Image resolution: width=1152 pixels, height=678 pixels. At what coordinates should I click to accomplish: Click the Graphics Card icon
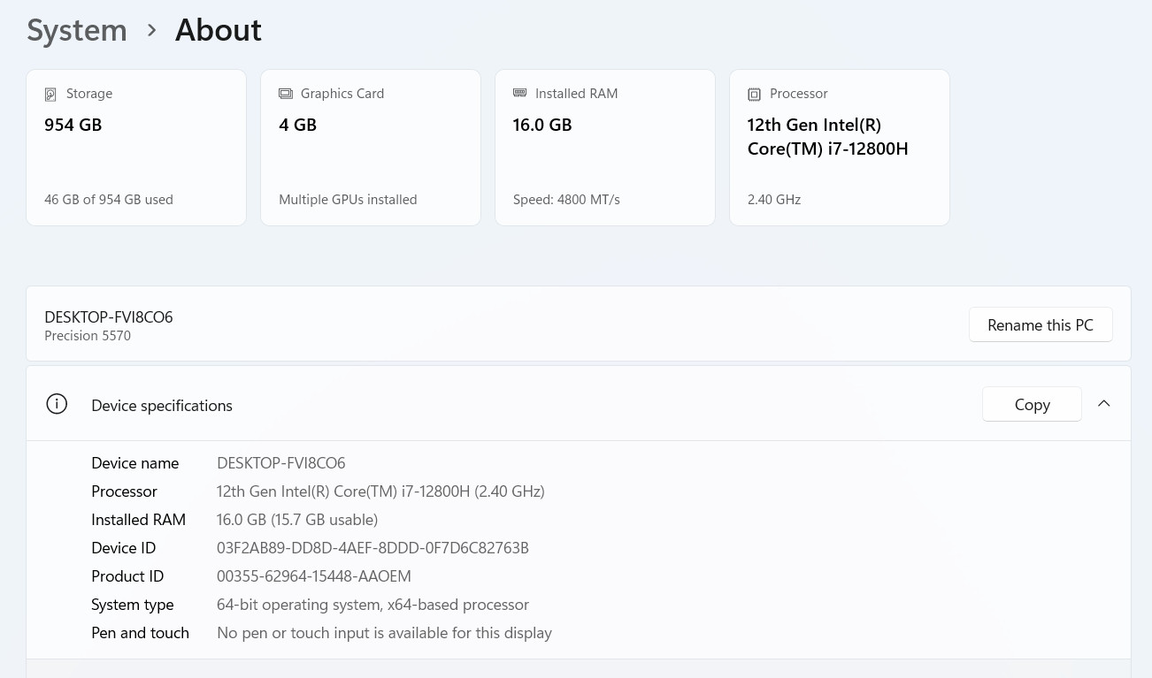point(285,94)
